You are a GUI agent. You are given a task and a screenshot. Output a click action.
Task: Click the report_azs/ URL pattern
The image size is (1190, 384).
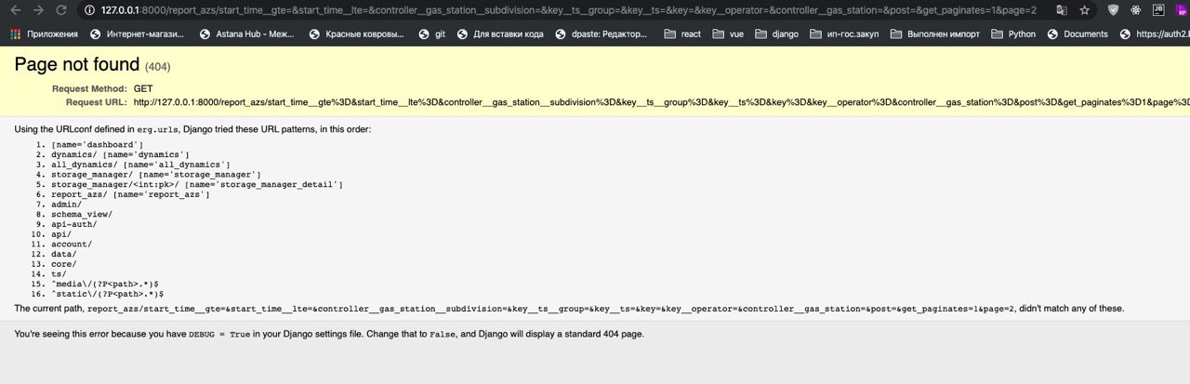tap(130, 194)
